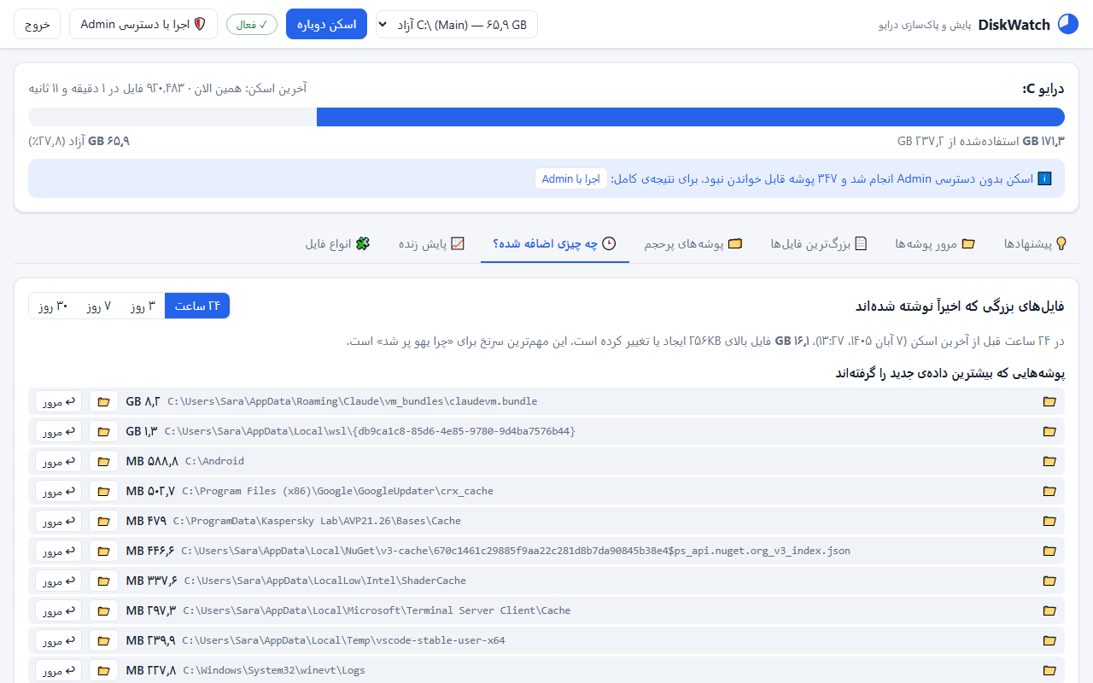The image size is (1093, 683).
Task: Click the خروج exit button
Action: (38, 24)
